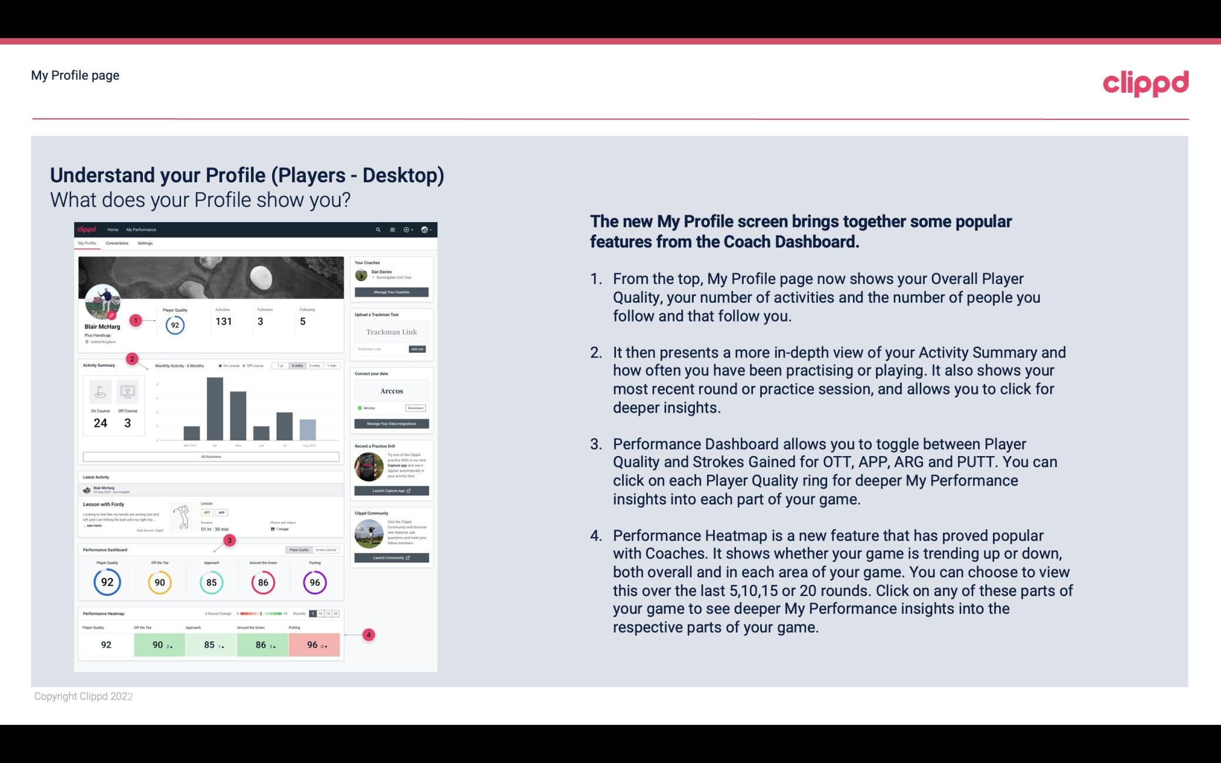
Task: Toggle the 5-round Performance Heatmap view
Action: (x=314, y=614)
